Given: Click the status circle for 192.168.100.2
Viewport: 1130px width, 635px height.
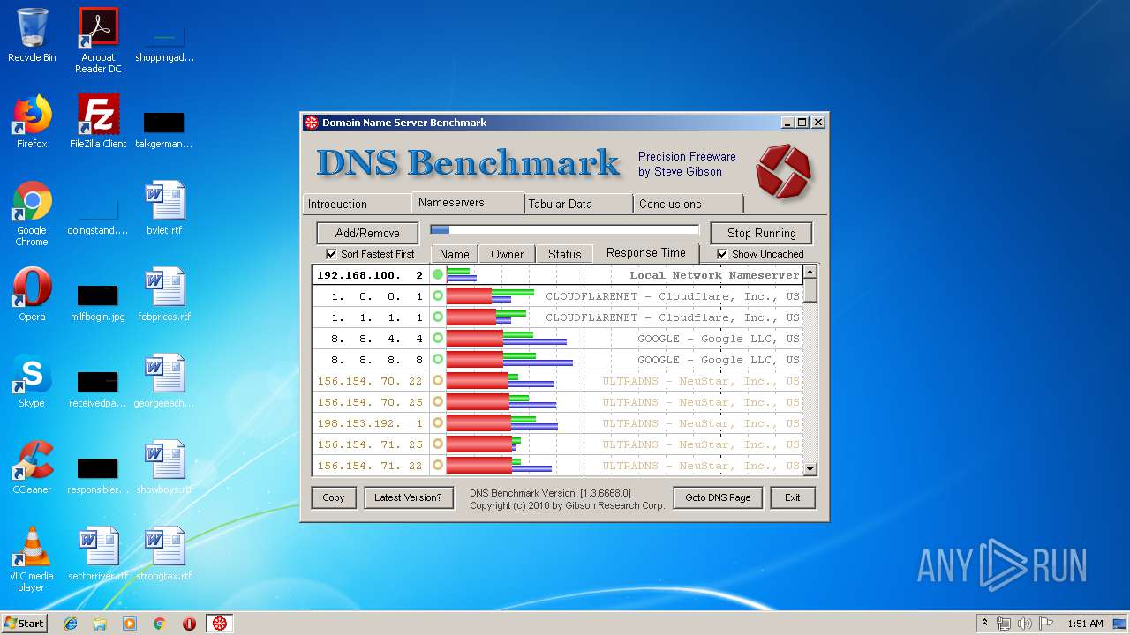Looking at the screenshot, I should [438, 275].
